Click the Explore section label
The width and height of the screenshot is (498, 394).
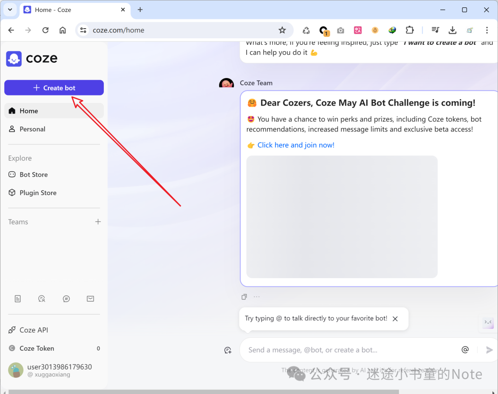tap(20, 158)
